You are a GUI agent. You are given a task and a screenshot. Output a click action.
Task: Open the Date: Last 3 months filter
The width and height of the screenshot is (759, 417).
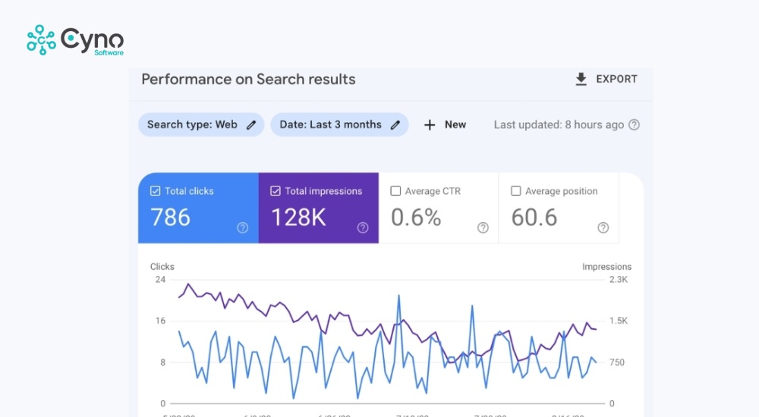[330, 125]
